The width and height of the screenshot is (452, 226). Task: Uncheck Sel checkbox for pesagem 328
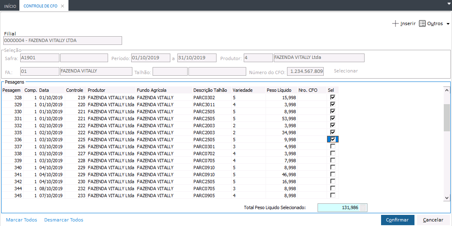coord(333,98)
